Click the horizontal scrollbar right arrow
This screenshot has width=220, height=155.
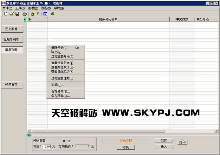tap(217, 131)
